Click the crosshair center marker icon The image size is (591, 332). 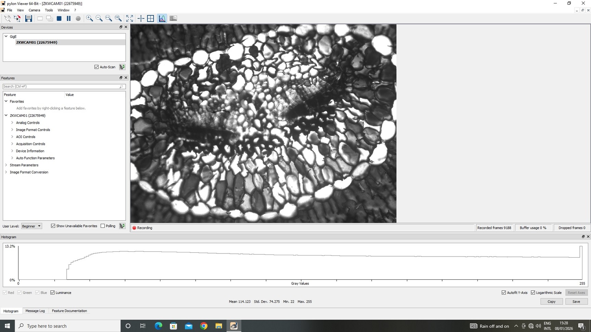[x=141, y=18]
